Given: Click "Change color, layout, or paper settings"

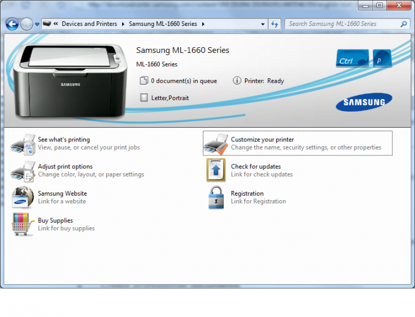Looking at the screenshot, I should click(x=91, y=174).
